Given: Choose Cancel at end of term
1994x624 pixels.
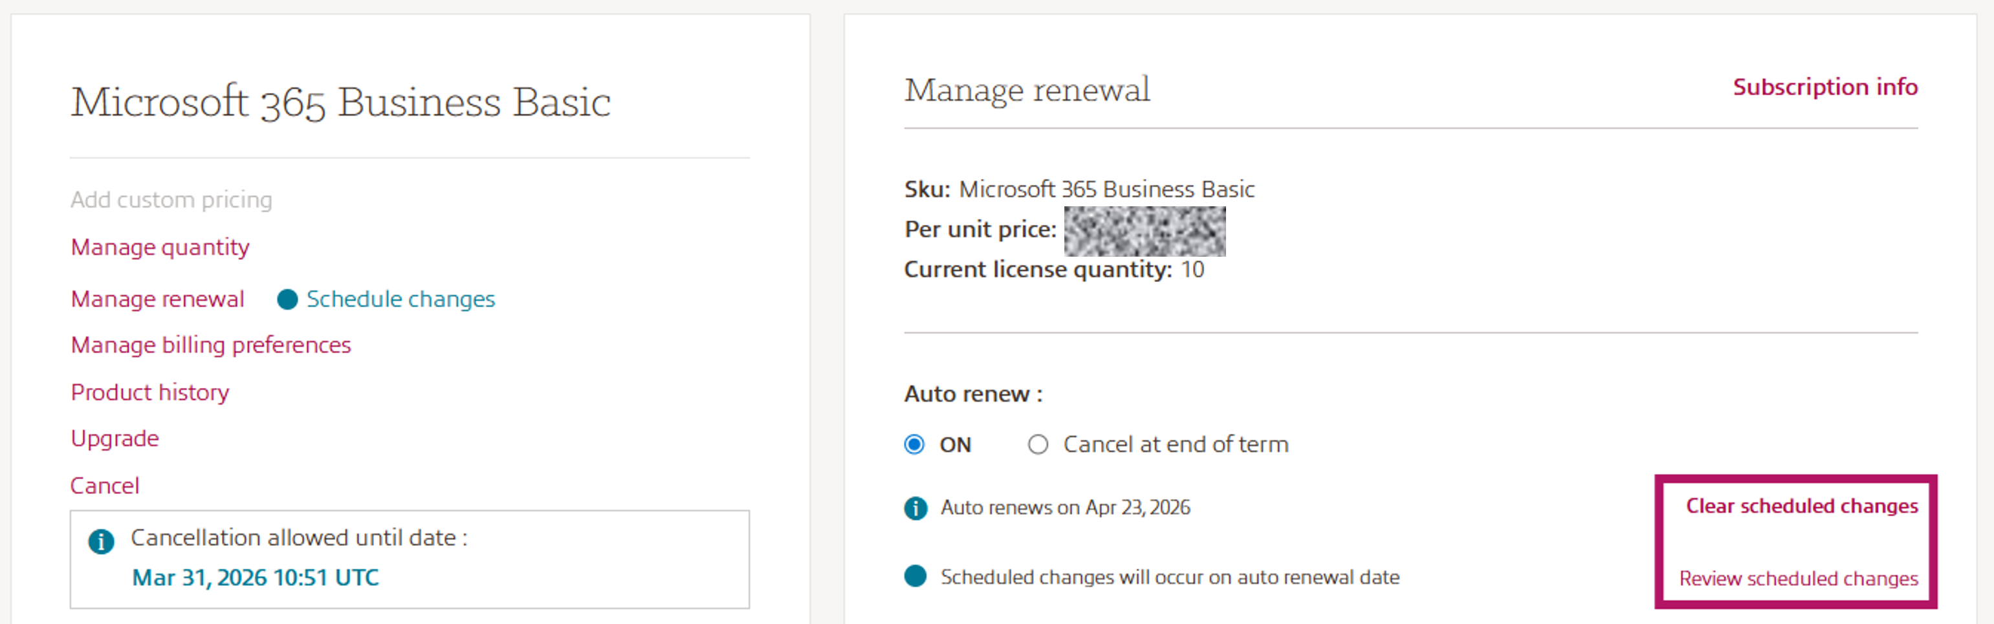Looking at the screenshot, I should click(x=1037, y=444).
